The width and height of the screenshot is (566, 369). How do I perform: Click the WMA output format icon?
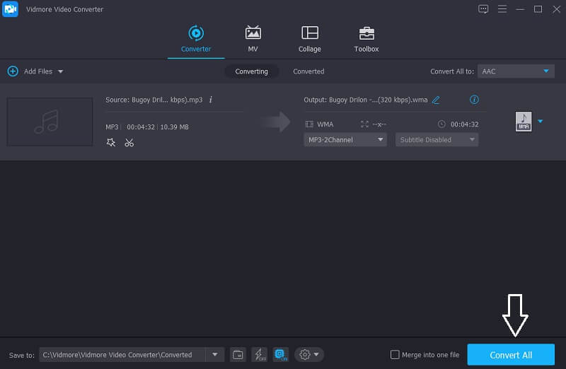coord(523,122)
